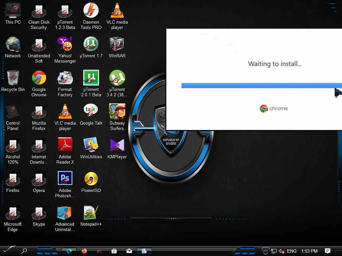342x256 pixels.
Task: Click the "Waiting to install..." text
Action: 275,64
